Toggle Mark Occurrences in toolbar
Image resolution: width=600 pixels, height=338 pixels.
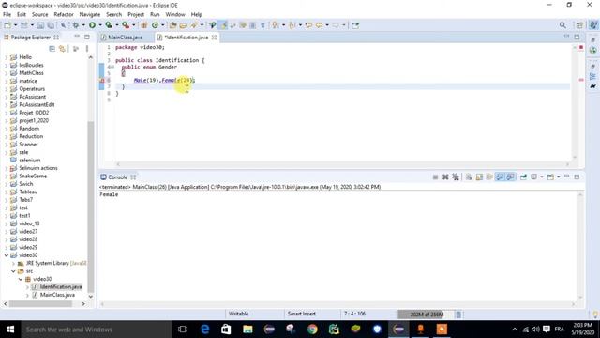coord(223,25)
